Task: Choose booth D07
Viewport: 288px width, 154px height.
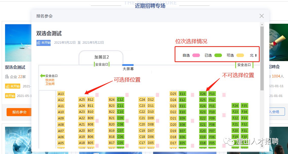Action: point(151,131)
